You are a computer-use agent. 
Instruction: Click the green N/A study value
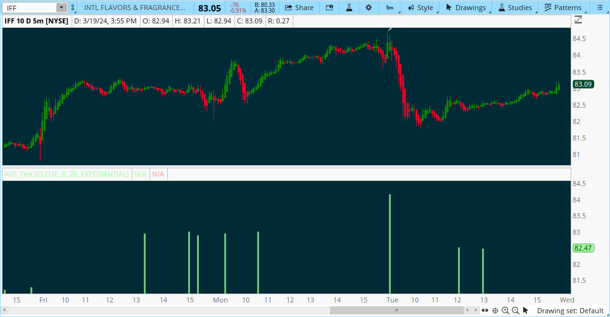click(140, 174)
